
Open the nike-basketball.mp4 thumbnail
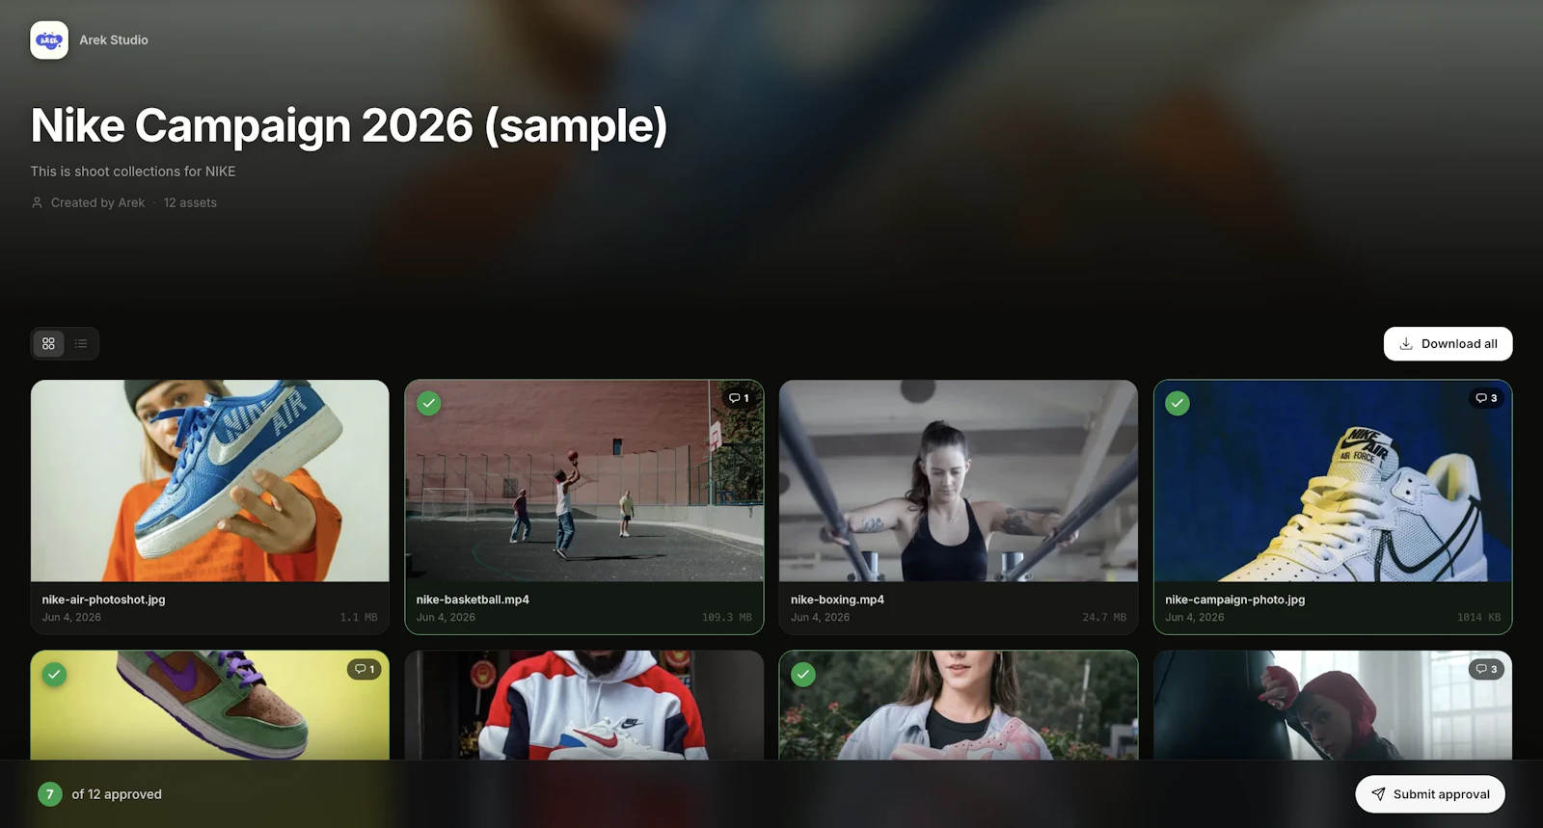click(x=584, y=481)
